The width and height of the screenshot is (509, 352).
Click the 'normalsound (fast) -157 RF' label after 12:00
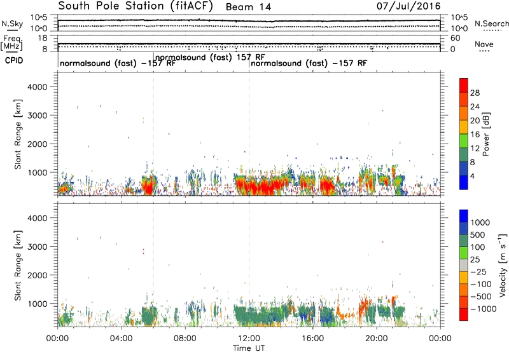309,63
